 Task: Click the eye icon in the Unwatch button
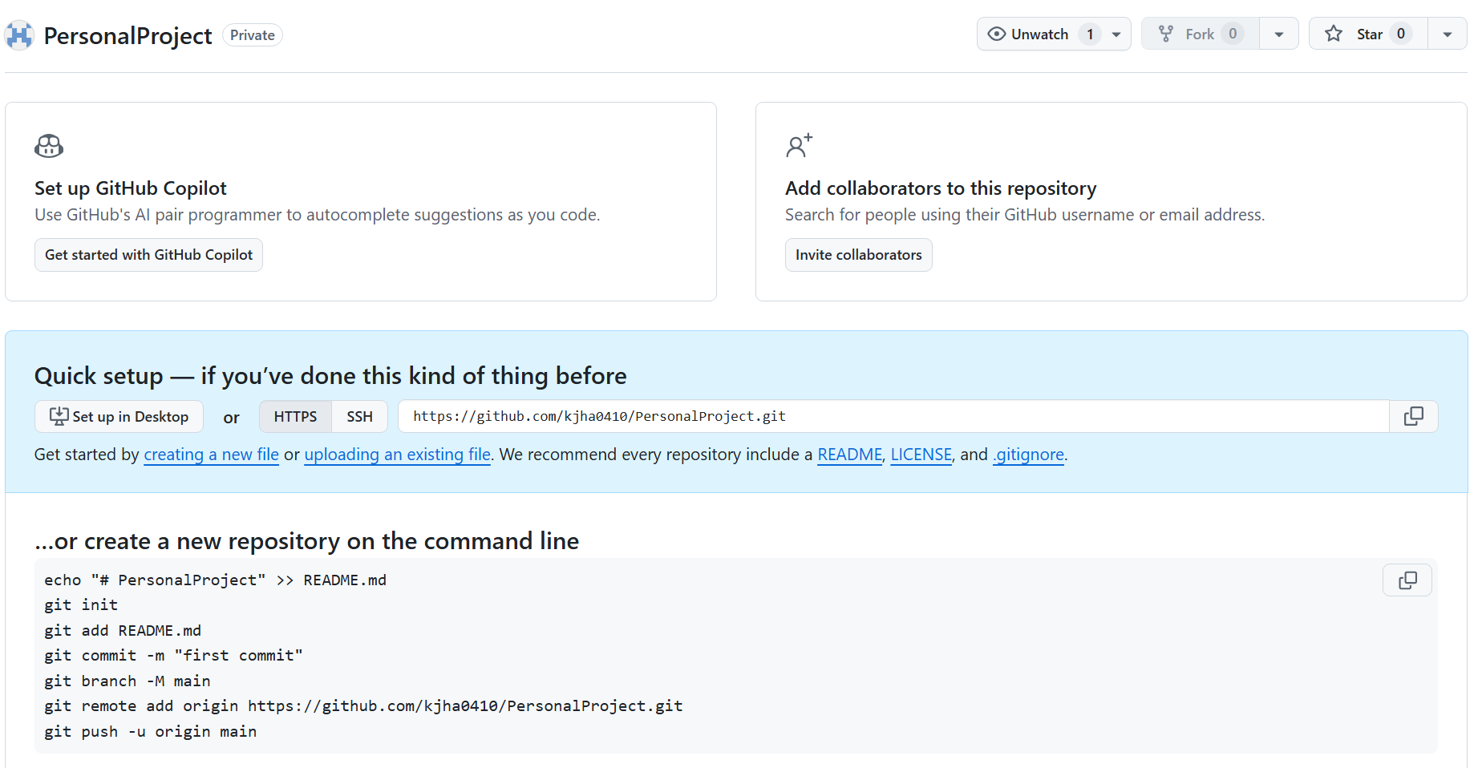[x=997, y=34]
